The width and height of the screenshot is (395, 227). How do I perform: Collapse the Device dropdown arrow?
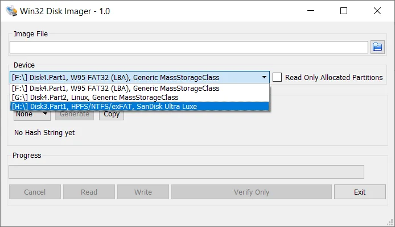click(x=264, y=77)
